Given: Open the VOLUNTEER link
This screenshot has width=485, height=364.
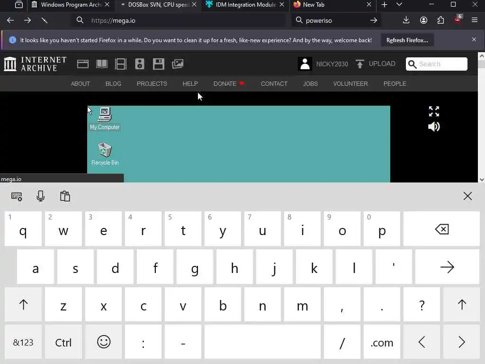Looking at the screenshot, I should point(350,83).
